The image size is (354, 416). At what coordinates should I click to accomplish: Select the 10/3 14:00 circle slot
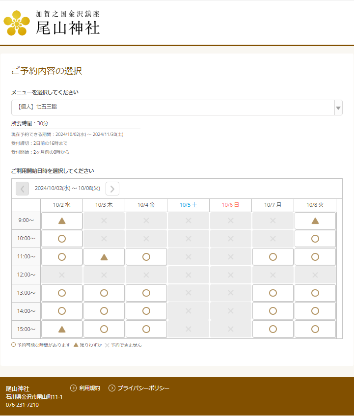click(x=104, y=311)
